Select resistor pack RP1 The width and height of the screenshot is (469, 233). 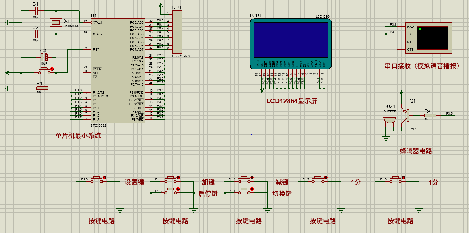177,32
